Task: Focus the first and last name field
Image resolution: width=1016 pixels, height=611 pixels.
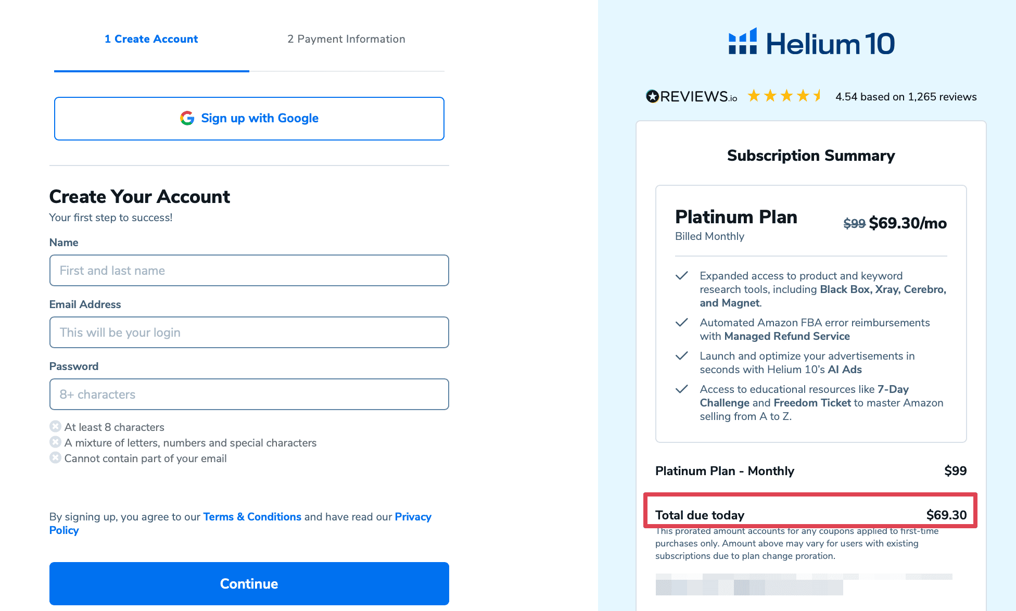Action: point(249,271)
